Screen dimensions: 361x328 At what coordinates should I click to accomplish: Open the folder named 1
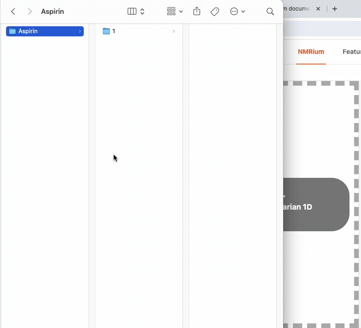pos(113,31)
